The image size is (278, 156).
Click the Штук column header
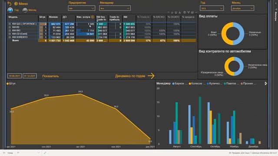pos(43,17)
